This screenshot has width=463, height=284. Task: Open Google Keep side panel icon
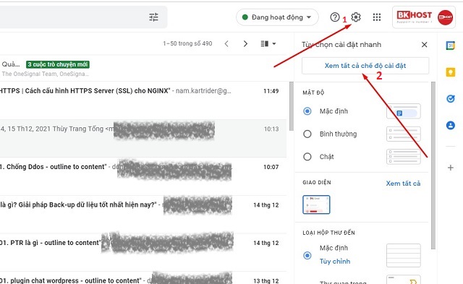(450, 72)
